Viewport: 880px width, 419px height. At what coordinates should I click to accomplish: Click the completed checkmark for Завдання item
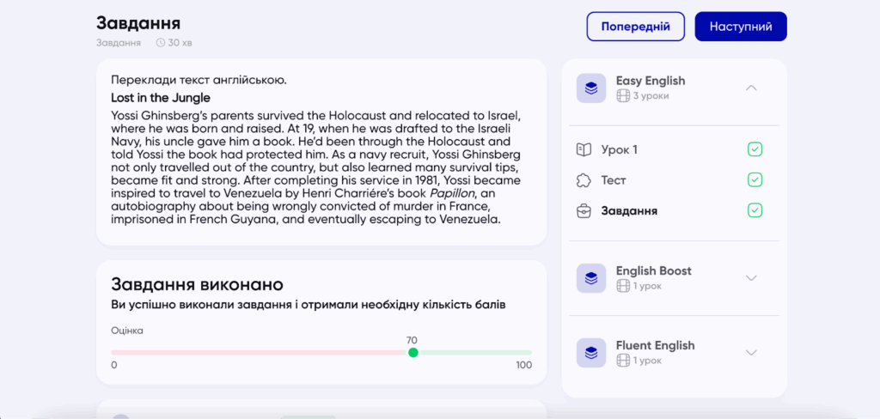point(755,211)
